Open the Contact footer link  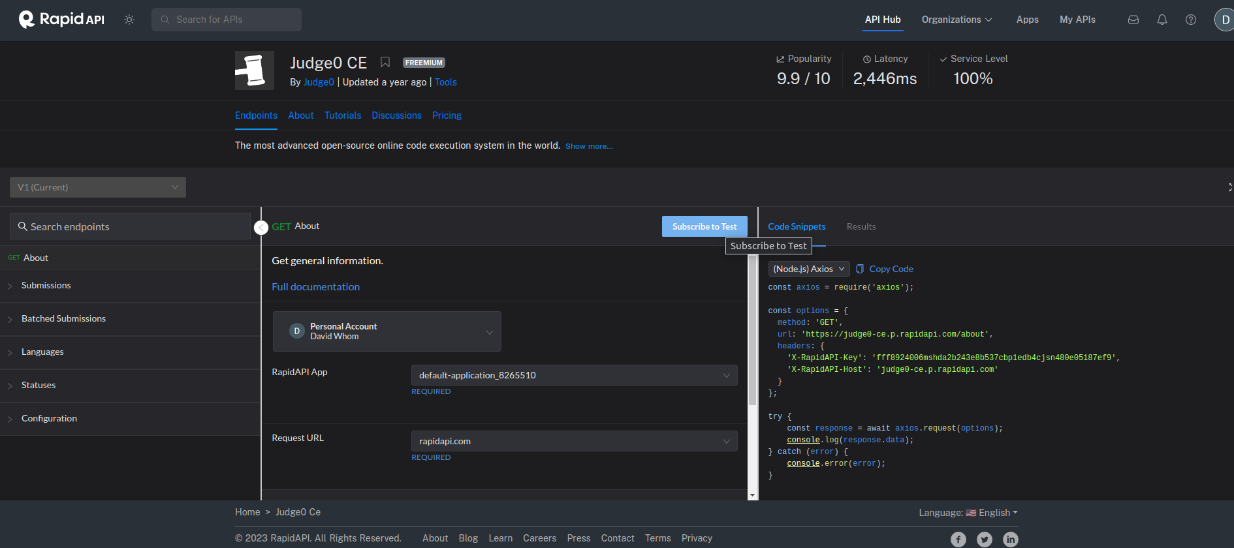[618, 538]
